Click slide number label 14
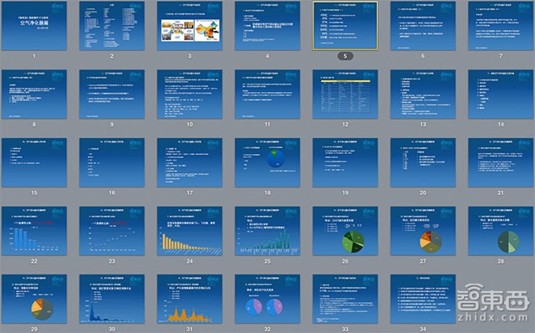Image resolution: width=535 pixels, height=333 pixels. pos(501,125)
